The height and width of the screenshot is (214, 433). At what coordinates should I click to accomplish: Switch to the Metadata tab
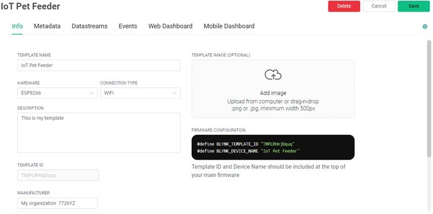(x=47, y=26)
